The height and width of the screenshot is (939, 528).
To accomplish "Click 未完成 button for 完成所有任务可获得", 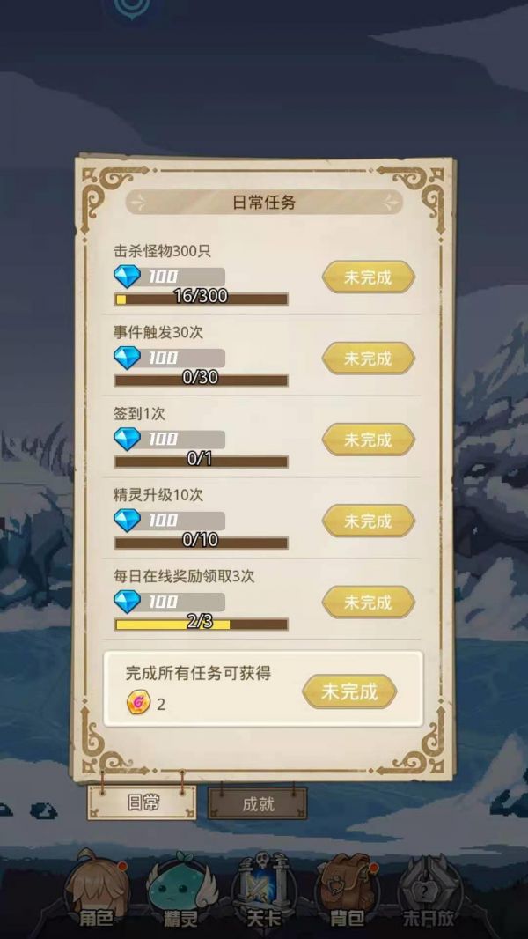I will [x=349, y=691].
